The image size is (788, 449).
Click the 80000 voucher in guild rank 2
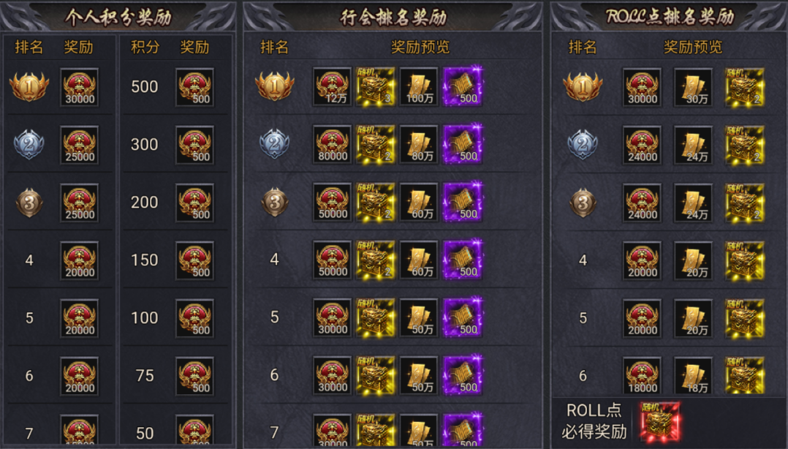pyautogui.click(x=332, y=144)
